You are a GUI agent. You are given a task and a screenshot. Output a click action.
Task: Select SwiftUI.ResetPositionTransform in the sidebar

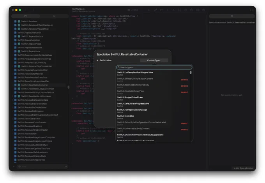[39, 78]
